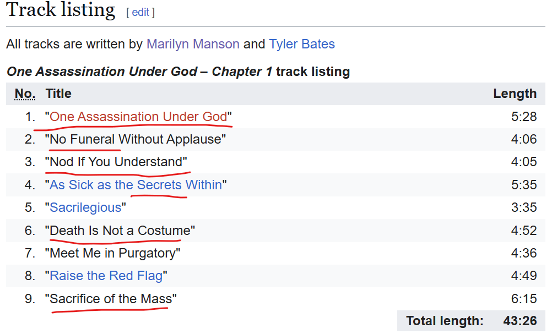Follow the "Sacrilegious" song link
Screen dimensions: 552x334
click(85, 207)
